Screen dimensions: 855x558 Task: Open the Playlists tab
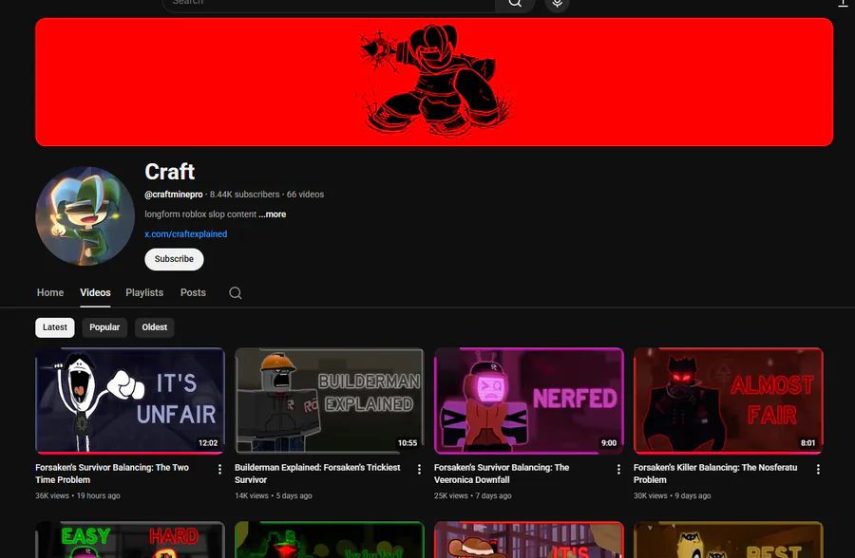(x=144, y=292)
